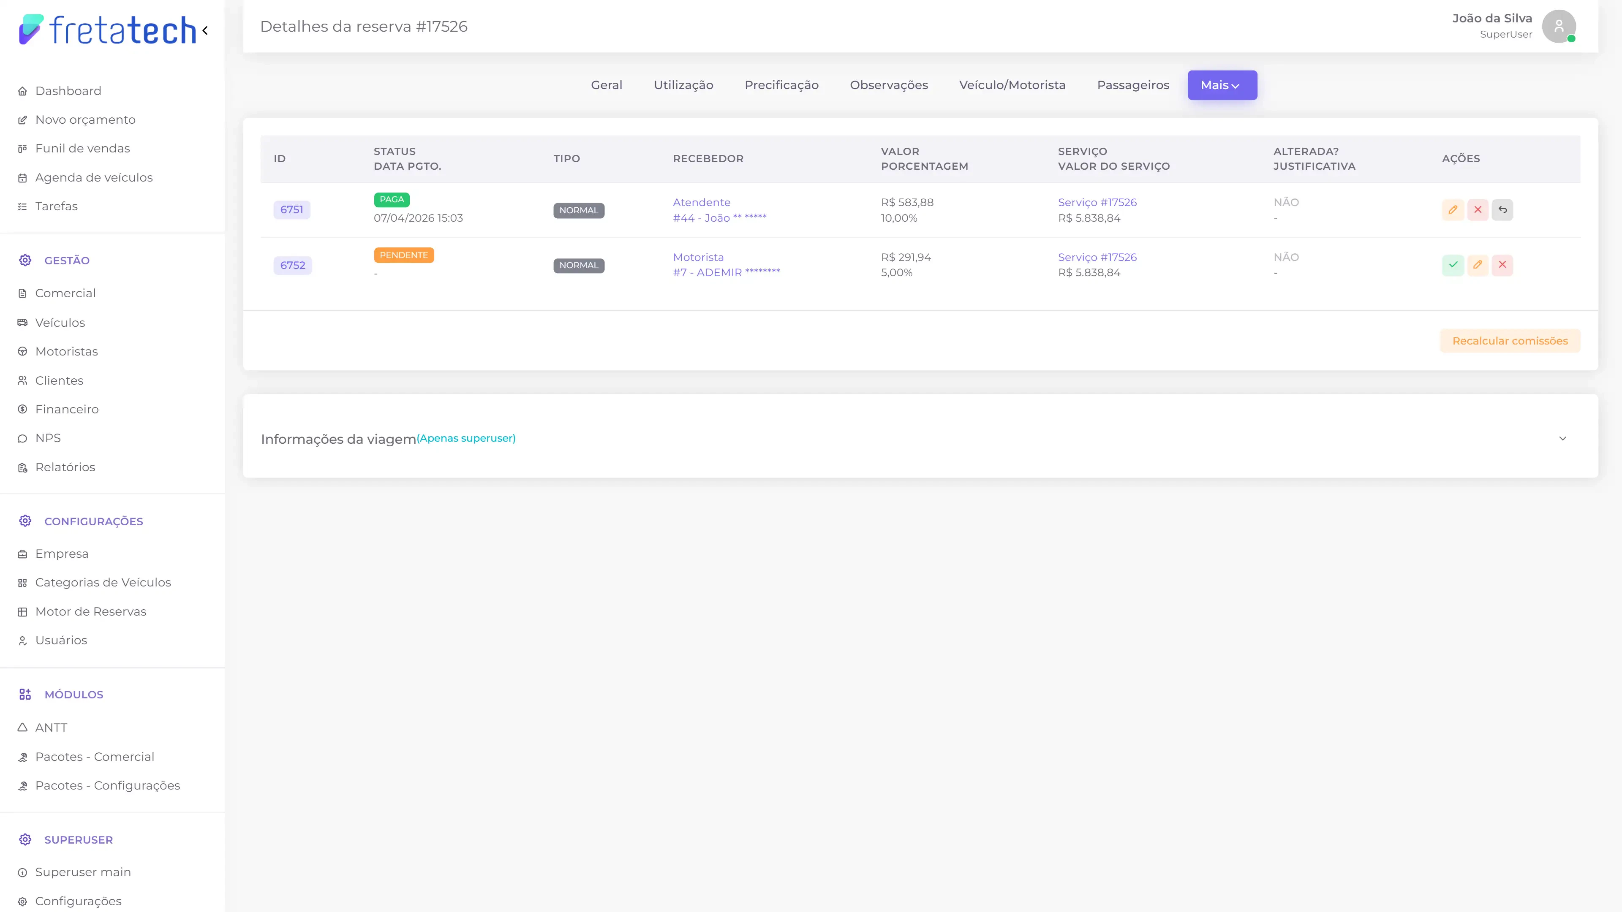Click the Tarefas list icon
Image resolution: width=1622 pixels, height=912 pixels.
23,206
